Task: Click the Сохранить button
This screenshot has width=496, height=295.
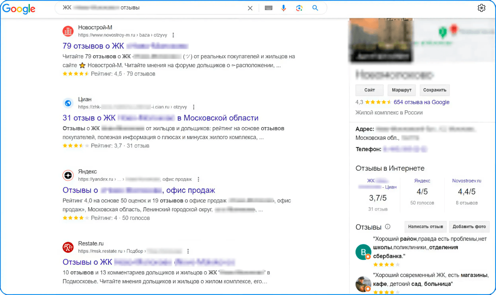Action: pyautogui.click(x=435, y=90)
